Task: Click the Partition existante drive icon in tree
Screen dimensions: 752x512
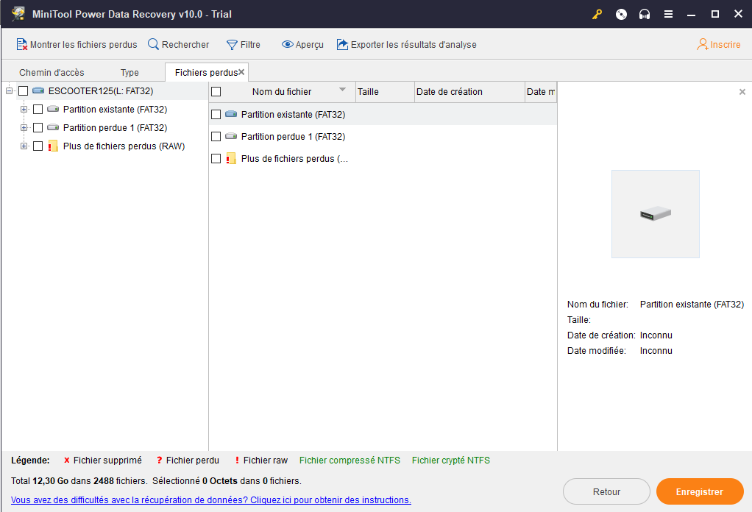Action: point(53,110)
